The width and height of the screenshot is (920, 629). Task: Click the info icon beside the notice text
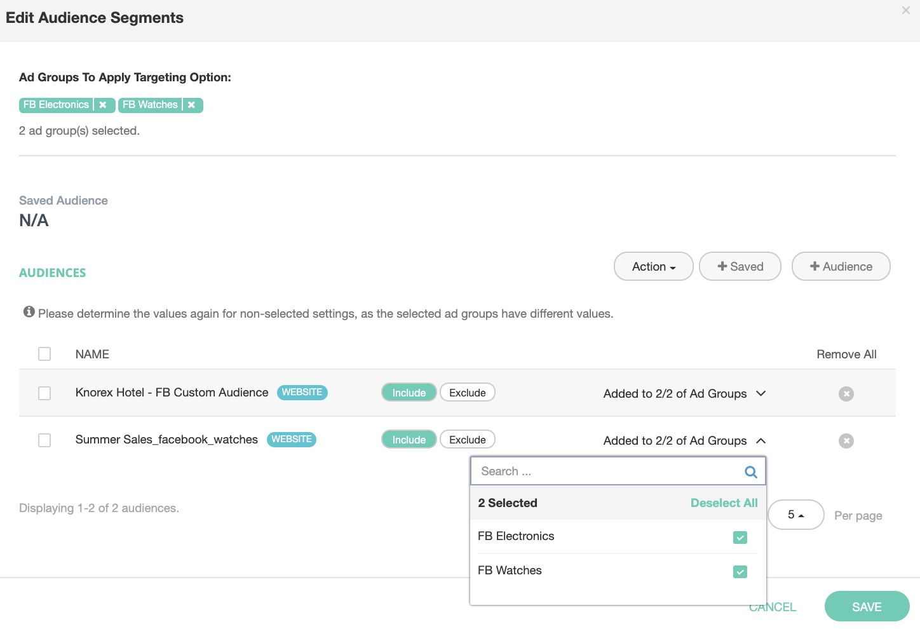29,312
